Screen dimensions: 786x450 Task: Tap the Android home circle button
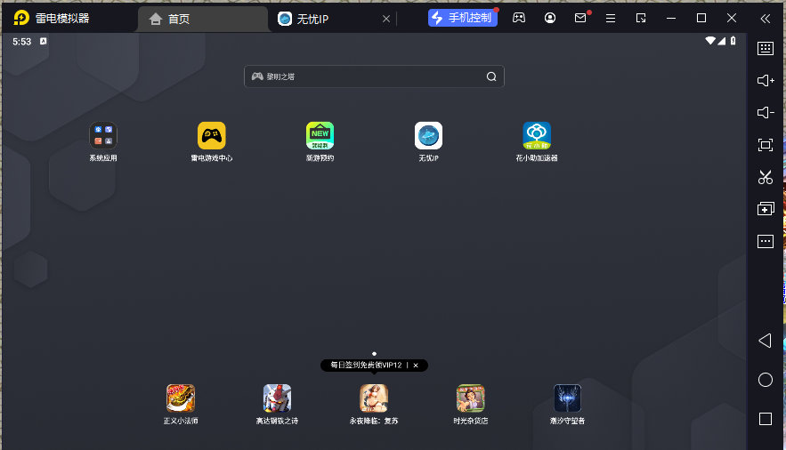coord(766,380)
